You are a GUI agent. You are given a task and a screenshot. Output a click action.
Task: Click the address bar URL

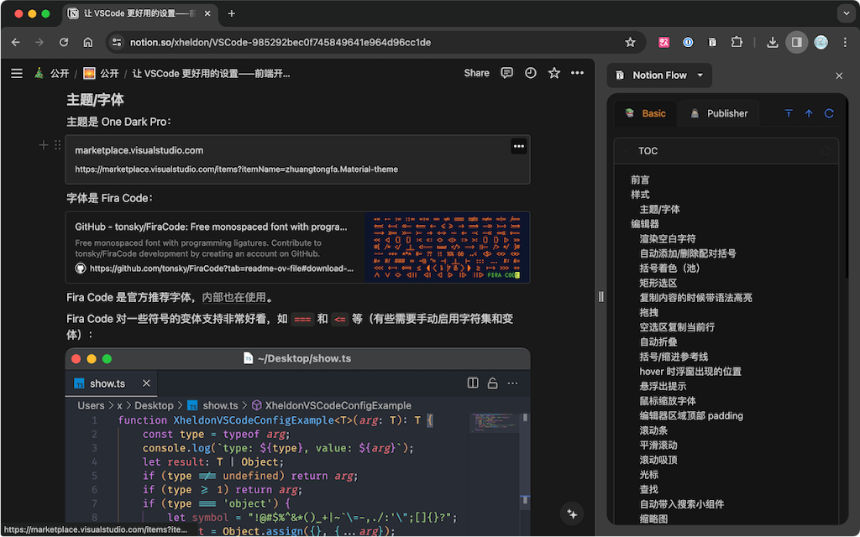tap(281, 42)
